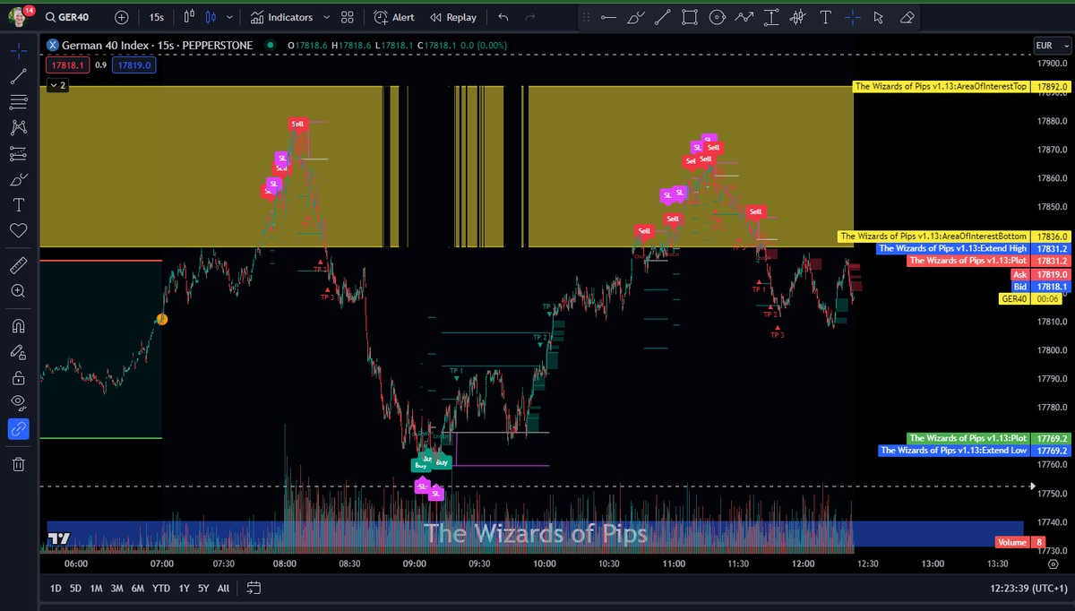
Task: Toggle stay in drawing mode
Action: [18, 351]
